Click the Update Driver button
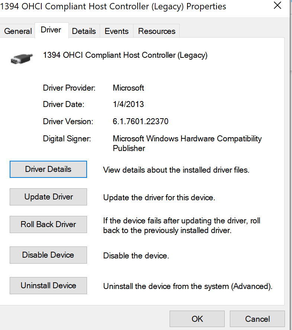 click(48, 197)
